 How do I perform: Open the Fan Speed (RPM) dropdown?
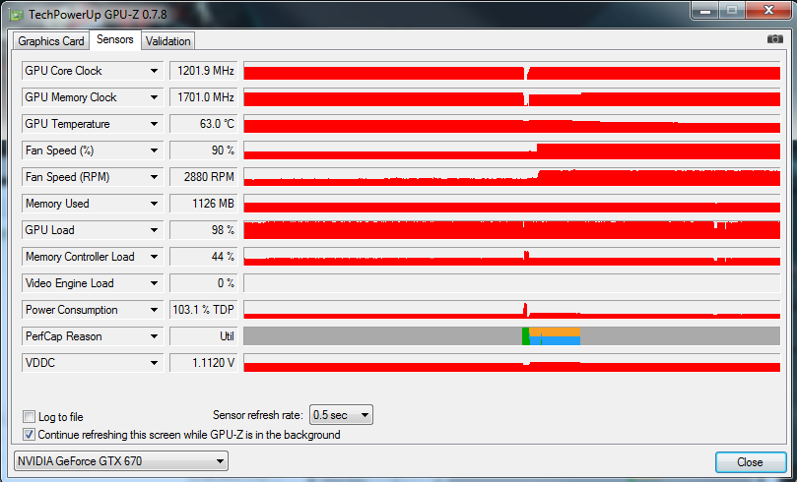tap(93, 177)
